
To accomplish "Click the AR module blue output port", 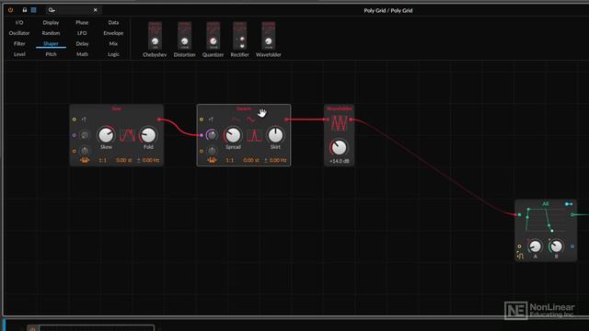I will tap(572, 246).
